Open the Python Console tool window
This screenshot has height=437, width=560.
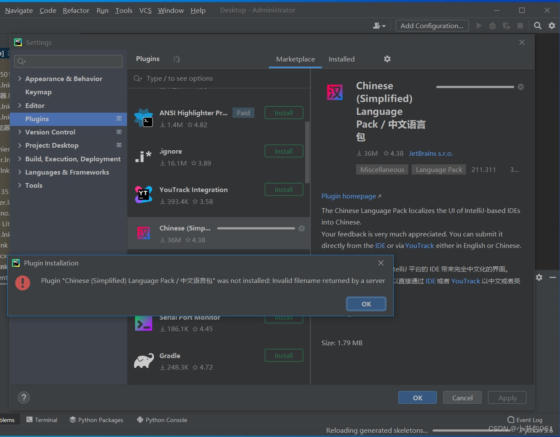coord(162,420)
